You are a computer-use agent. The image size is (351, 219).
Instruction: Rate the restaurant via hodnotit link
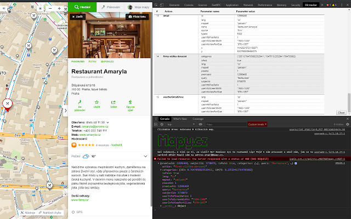117,145
